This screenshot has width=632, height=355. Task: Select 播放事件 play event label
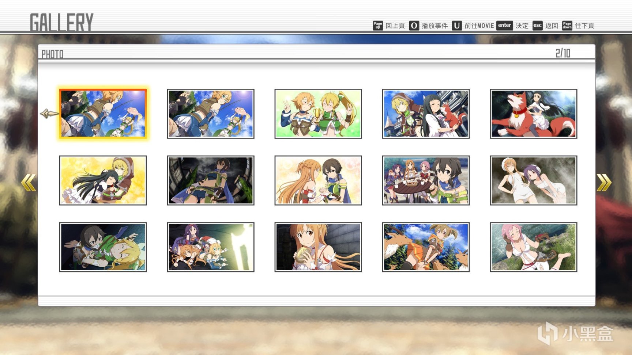434,26
